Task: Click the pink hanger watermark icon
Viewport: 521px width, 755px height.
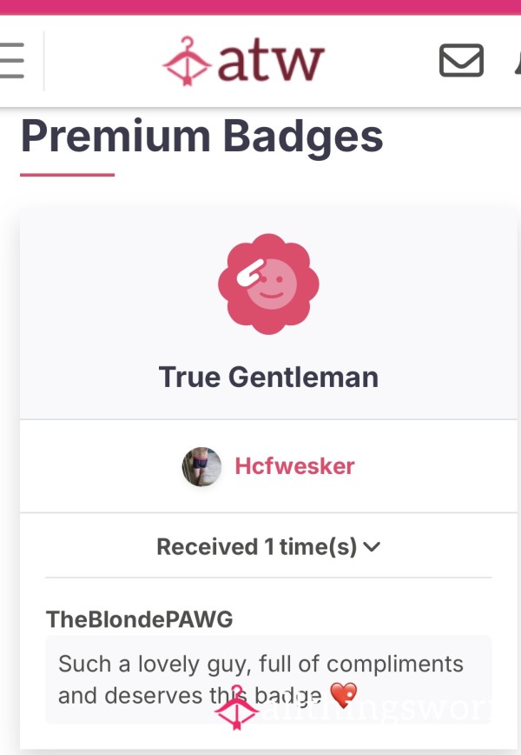Action: (236, 707)
